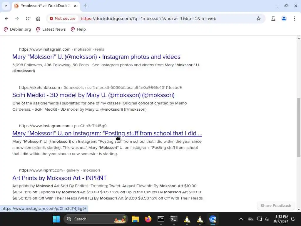Open muted volume tray icon
Image resolution: width=301 pixels, height=226 pixels.
click(267, 219)
